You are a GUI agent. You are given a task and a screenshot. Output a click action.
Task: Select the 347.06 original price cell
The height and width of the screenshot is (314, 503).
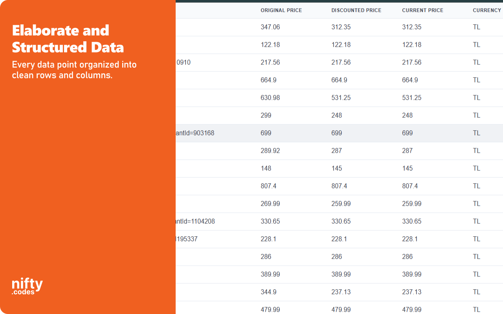point(270,27)
